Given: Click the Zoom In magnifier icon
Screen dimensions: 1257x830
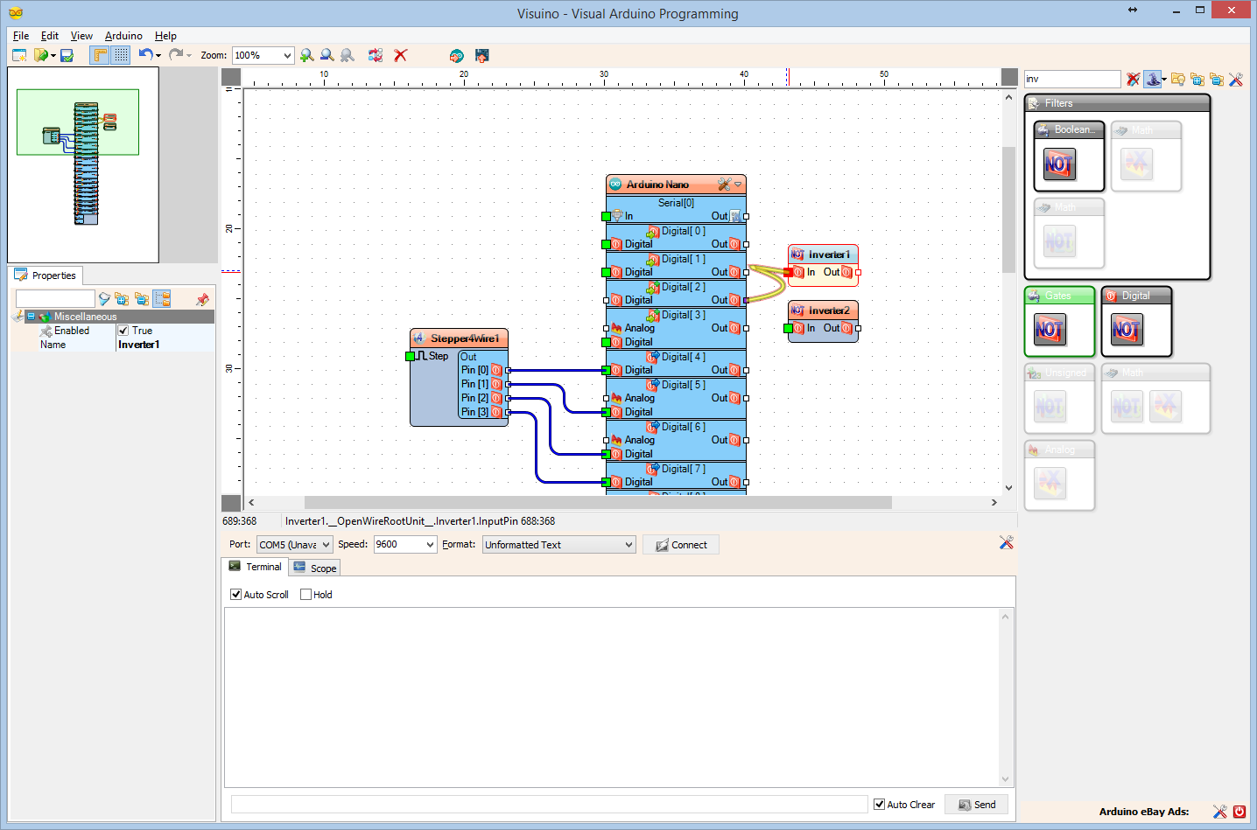Looking at the screenshot, I should pos(306,55).
